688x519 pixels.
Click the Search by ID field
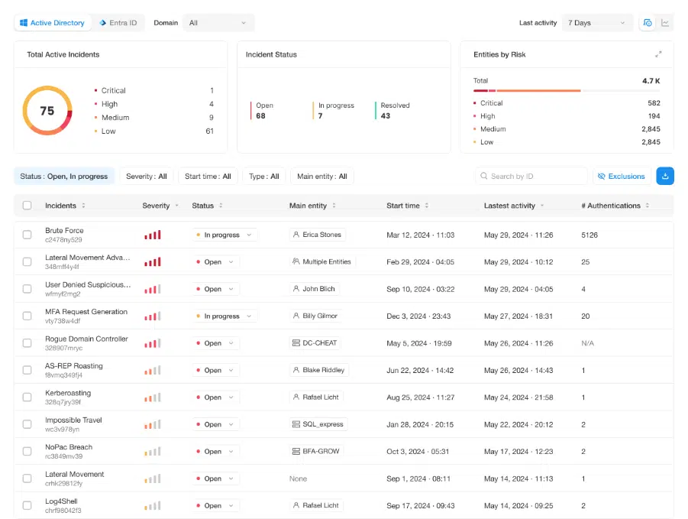click(531, 177)
